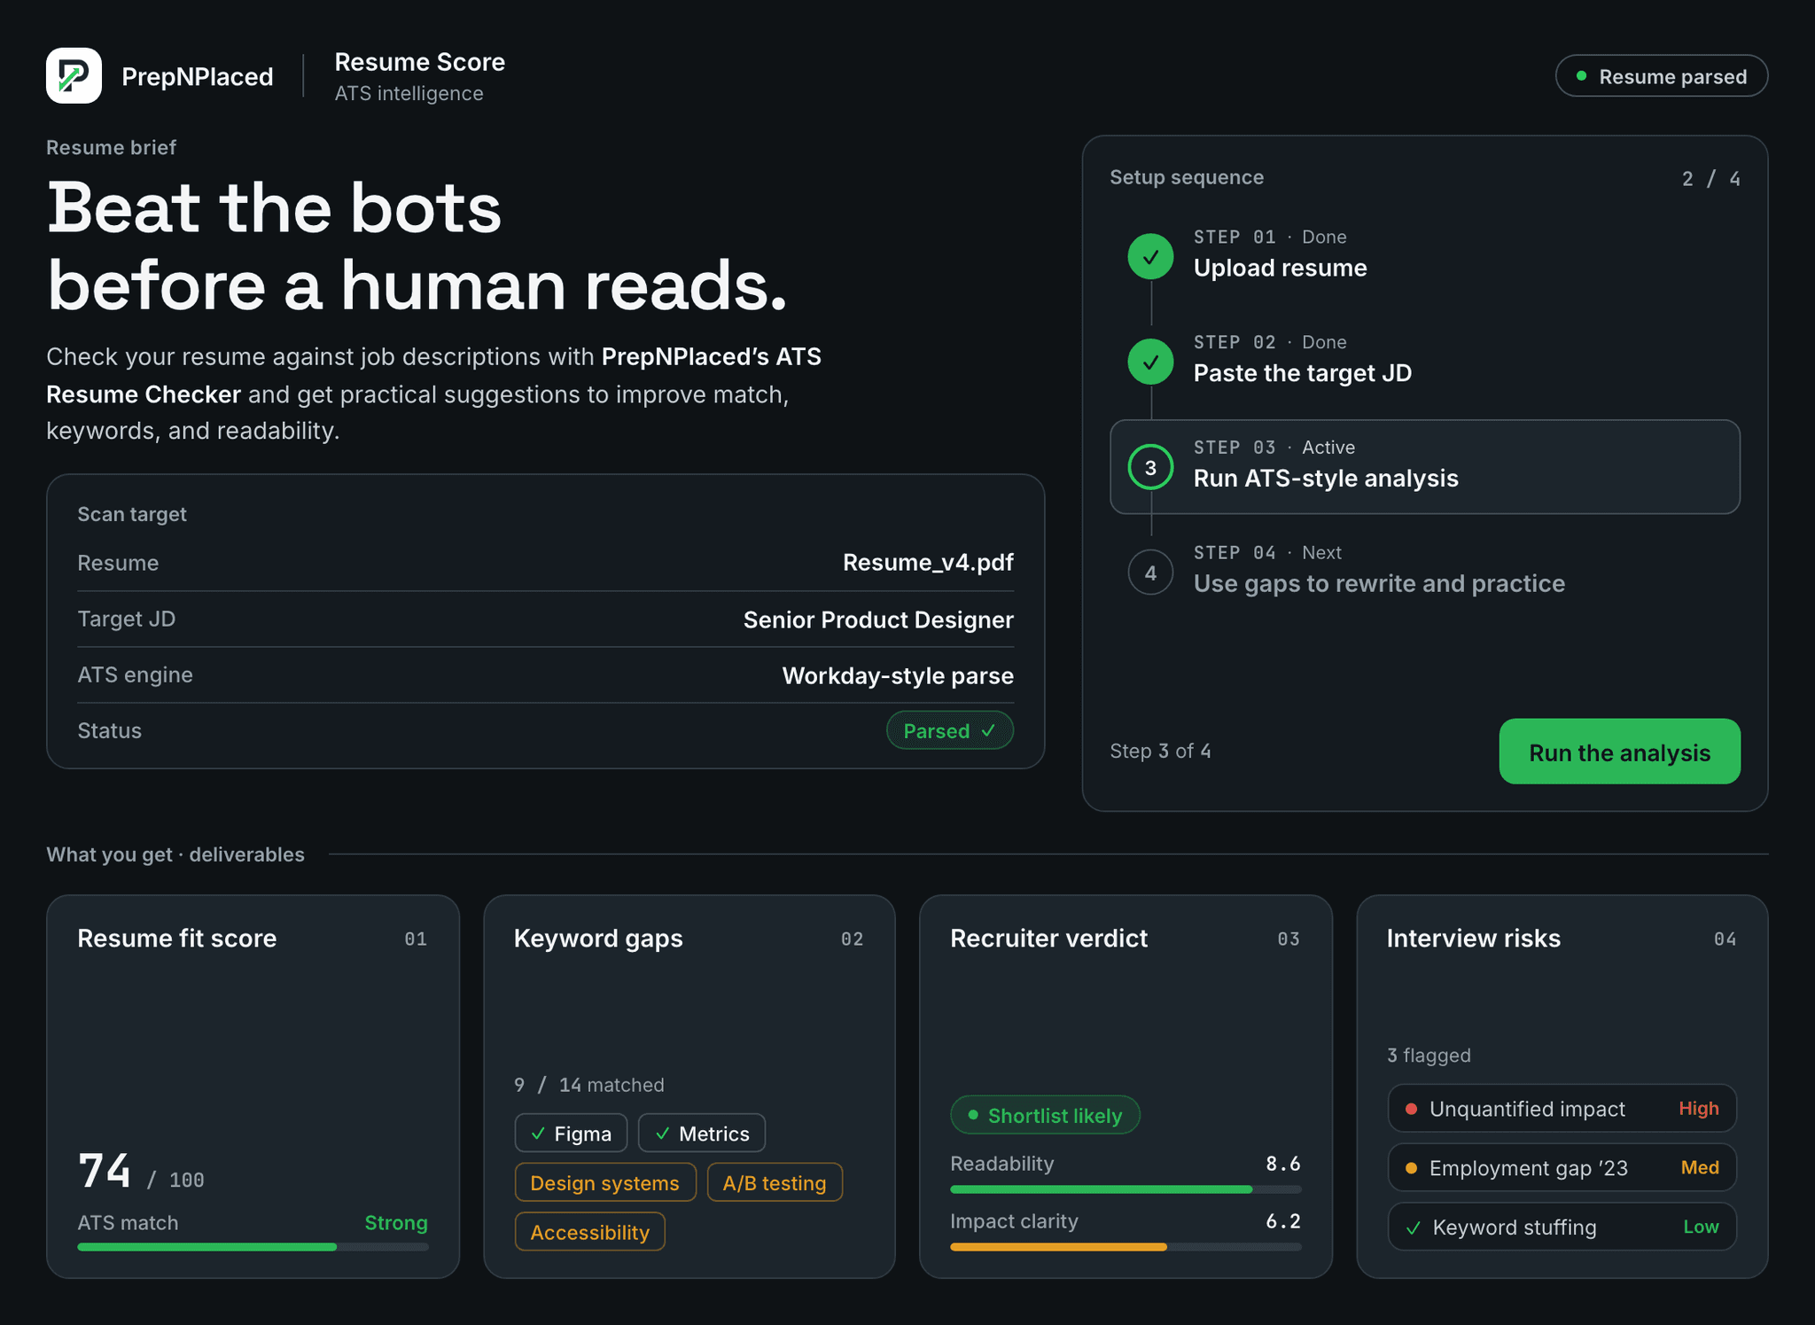This screenshot has width=1815, height=1325.
Task: Click the red dot next to Unquantified impact
Action: tap(1412, 1109)
